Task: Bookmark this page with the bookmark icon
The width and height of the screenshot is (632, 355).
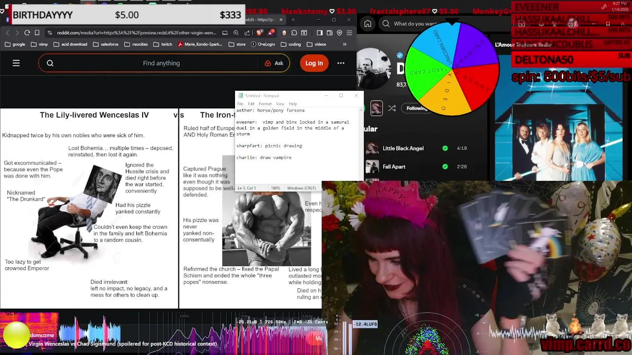Action: click(37, 33)
